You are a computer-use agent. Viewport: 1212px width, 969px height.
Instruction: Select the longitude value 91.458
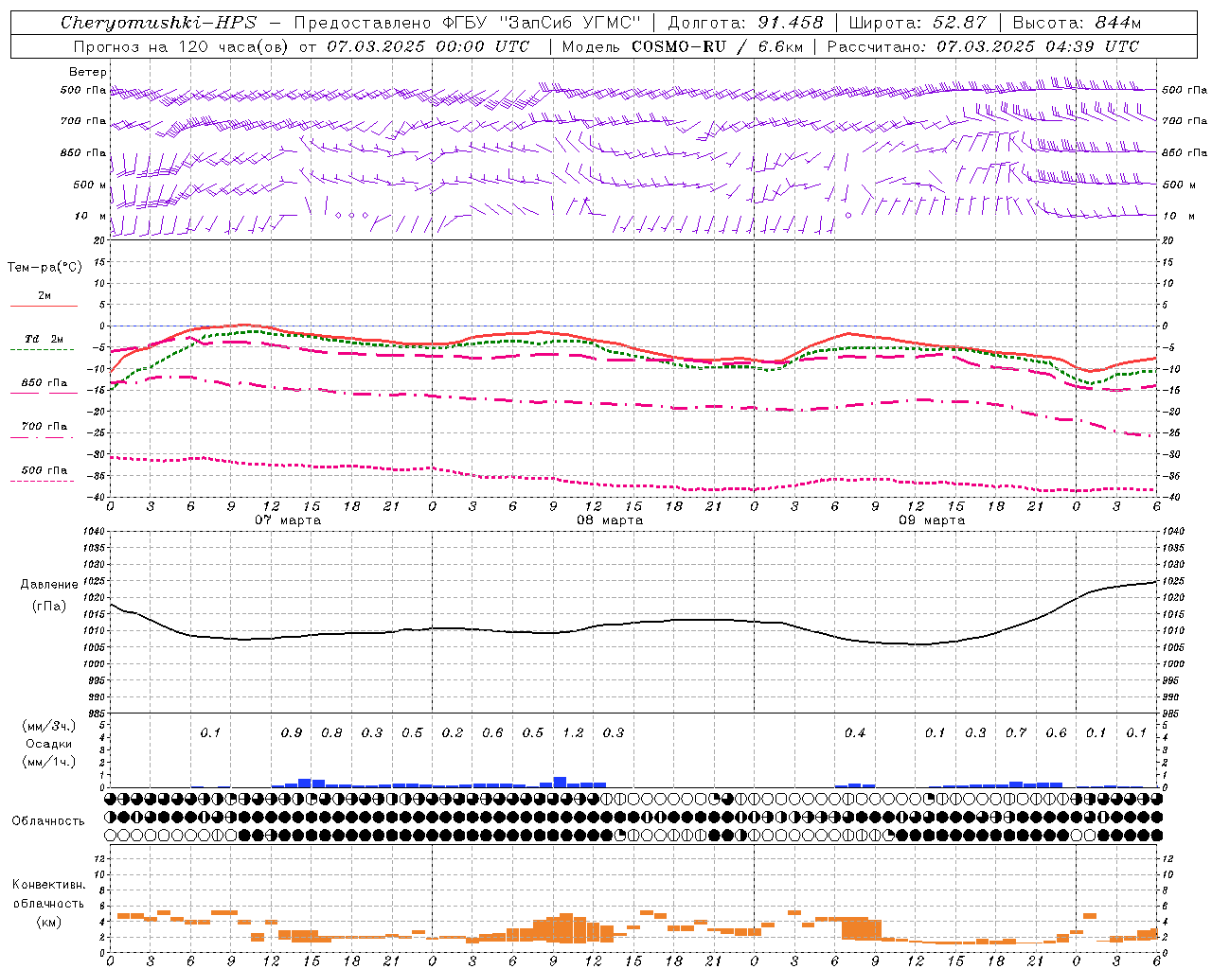[x=791, y=23]
